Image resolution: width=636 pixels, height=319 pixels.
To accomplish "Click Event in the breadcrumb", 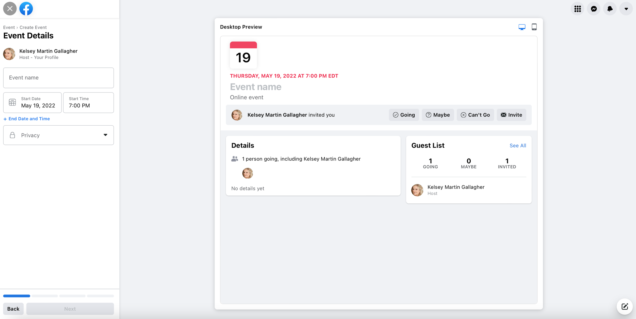I will click(9, 27).
